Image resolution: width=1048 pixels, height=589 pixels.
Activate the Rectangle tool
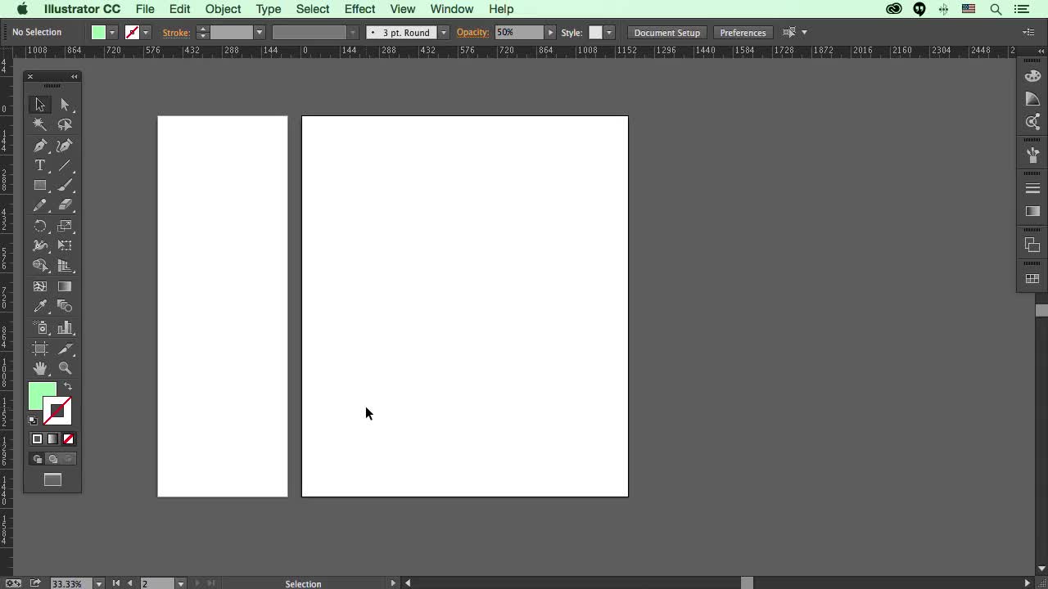40,185
